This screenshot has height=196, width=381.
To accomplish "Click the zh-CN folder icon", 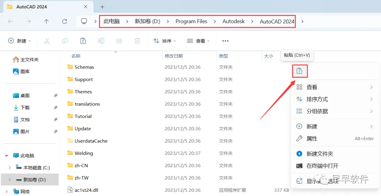I will pyautogui.click(x=70, y=165).
